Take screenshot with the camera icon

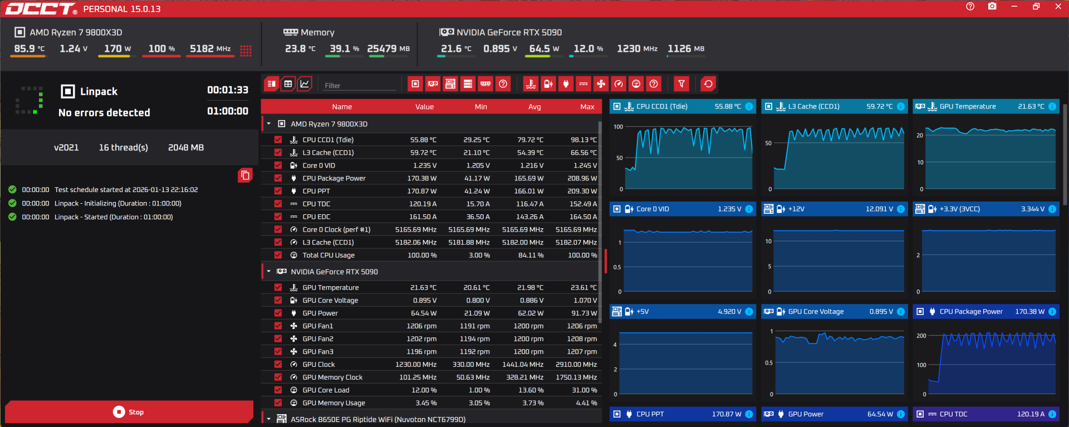pyautogui.click(x=992, y=7)
